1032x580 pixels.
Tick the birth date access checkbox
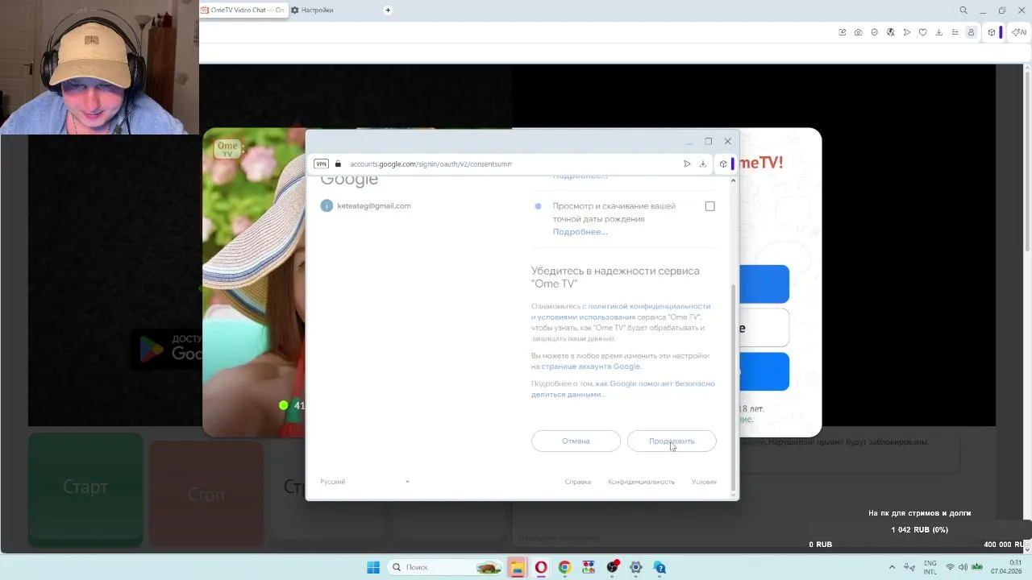pos(709,206)
